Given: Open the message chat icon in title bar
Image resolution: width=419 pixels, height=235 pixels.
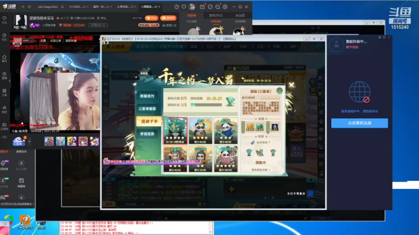Looking at the screenshot, I should tap(217, 7).
